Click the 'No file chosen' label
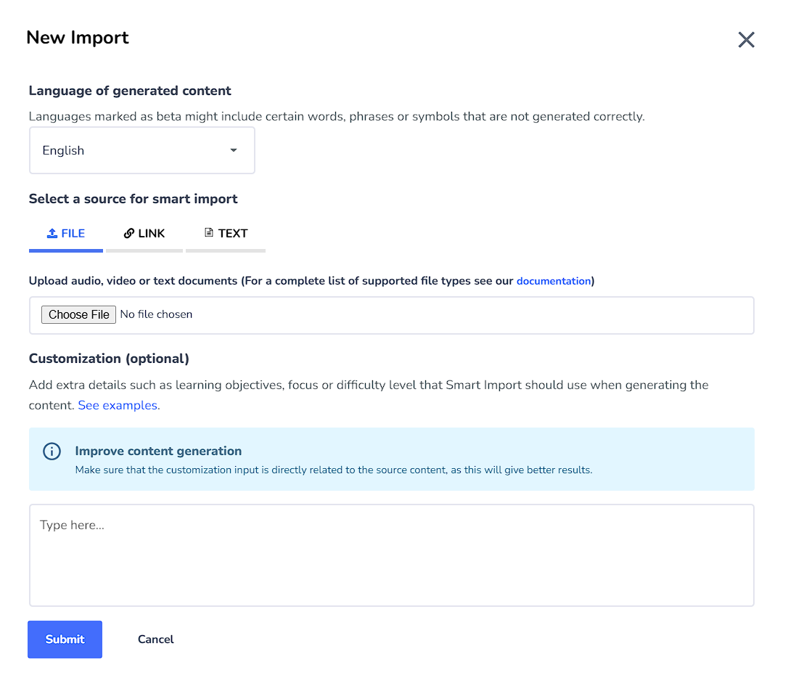Viewport: 788px width, 678px height. (x=156, y=314)
